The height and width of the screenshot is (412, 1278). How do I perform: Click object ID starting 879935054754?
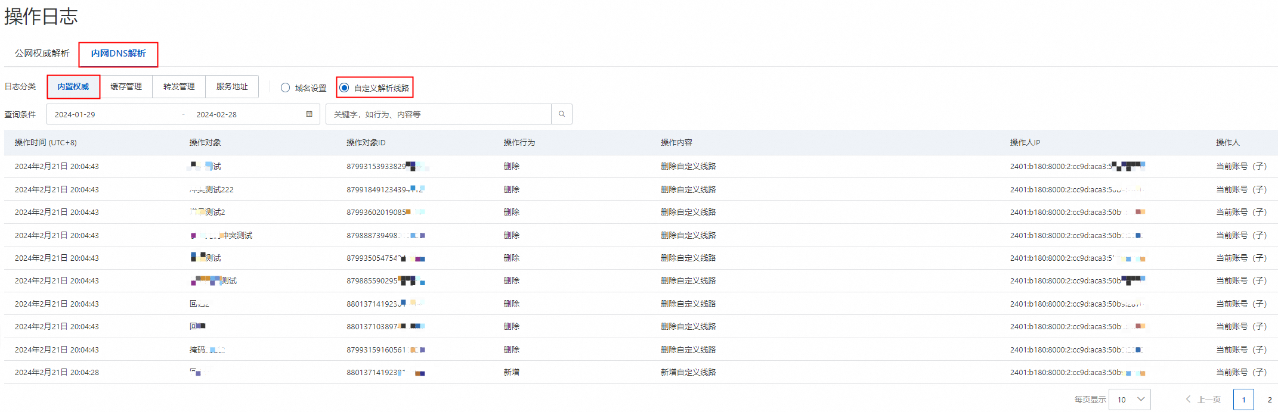(386, 258)
